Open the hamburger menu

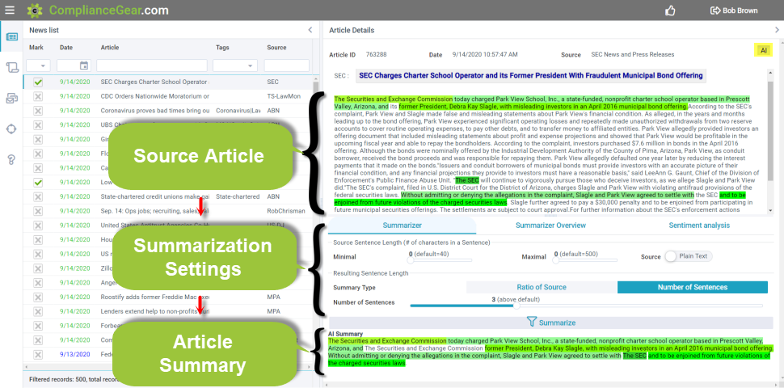click(x=9, y=10)
